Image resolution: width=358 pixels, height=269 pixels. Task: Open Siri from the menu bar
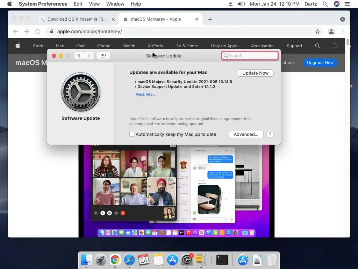tap(337, 4)
